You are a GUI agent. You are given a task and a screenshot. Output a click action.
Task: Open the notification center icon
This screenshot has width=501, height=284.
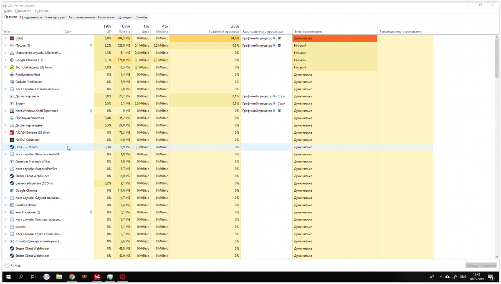[491, 276]
